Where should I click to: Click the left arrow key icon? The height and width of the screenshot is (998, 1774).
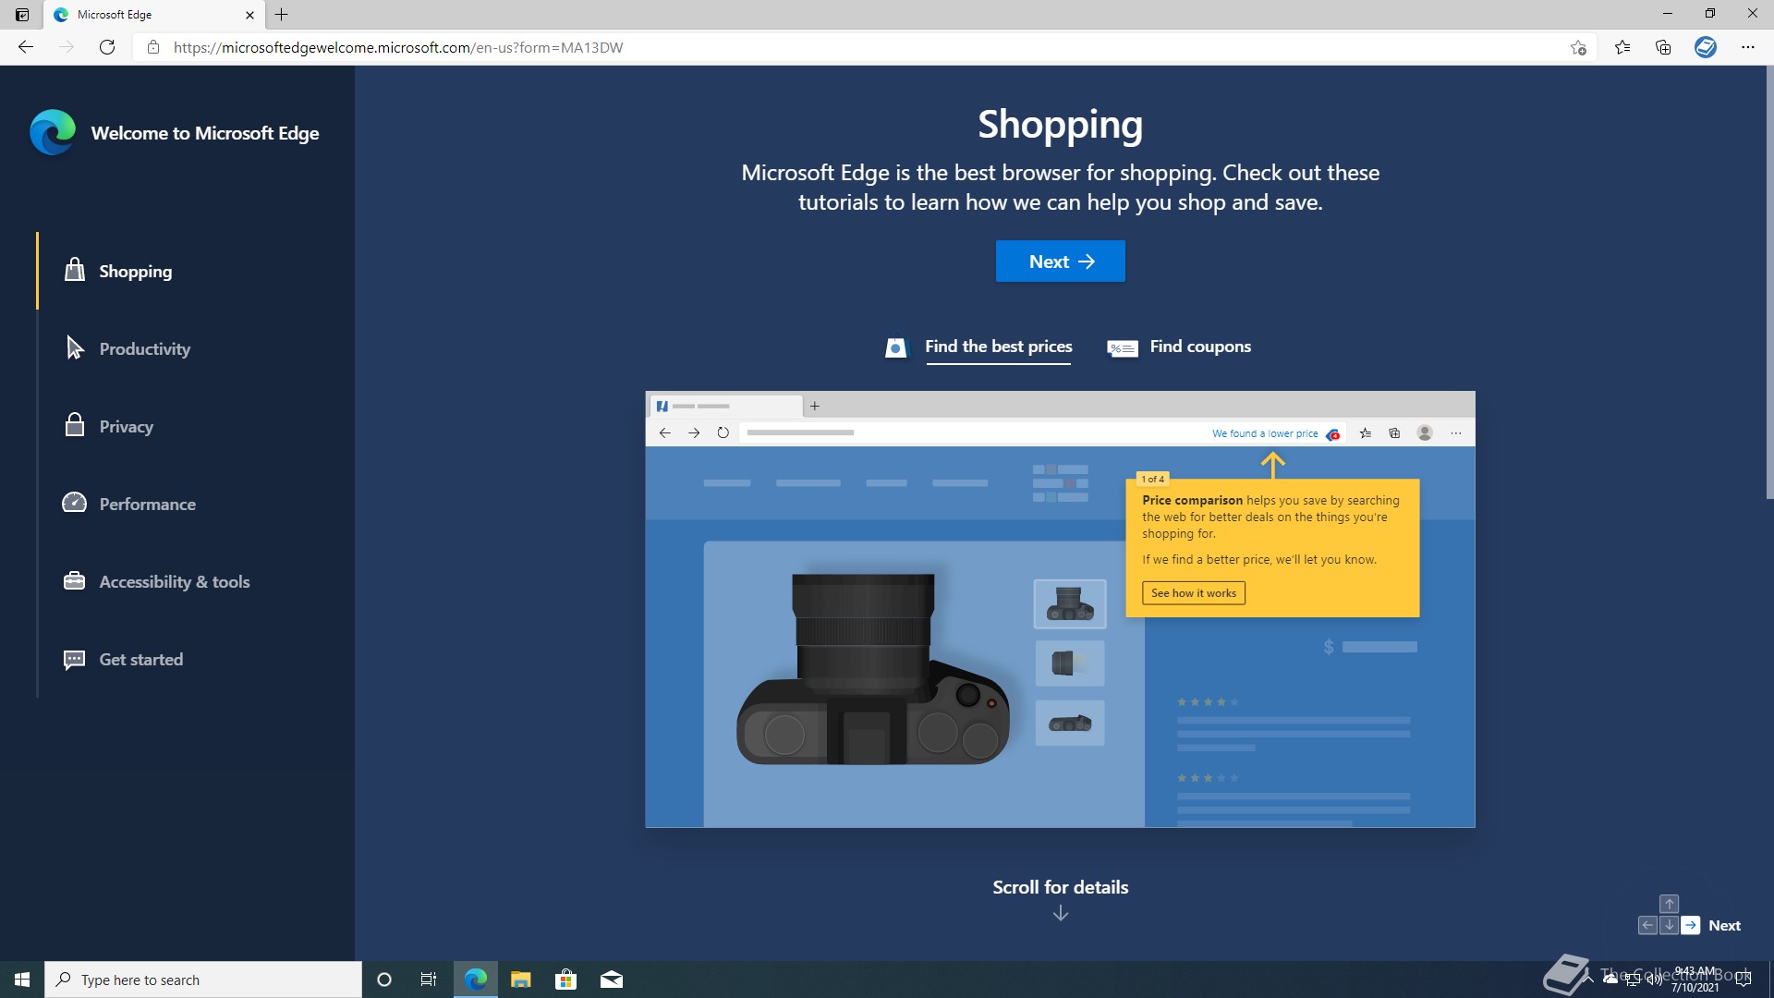tap(1647, 925)
